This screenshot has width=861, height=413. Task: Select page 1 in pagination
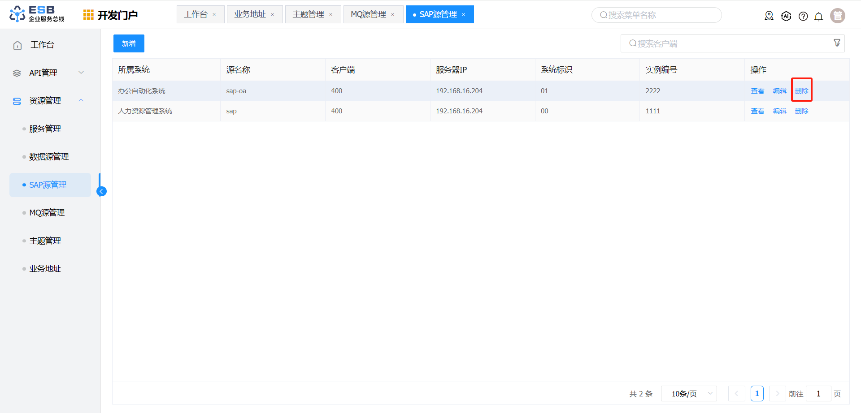tap(757, 394)
